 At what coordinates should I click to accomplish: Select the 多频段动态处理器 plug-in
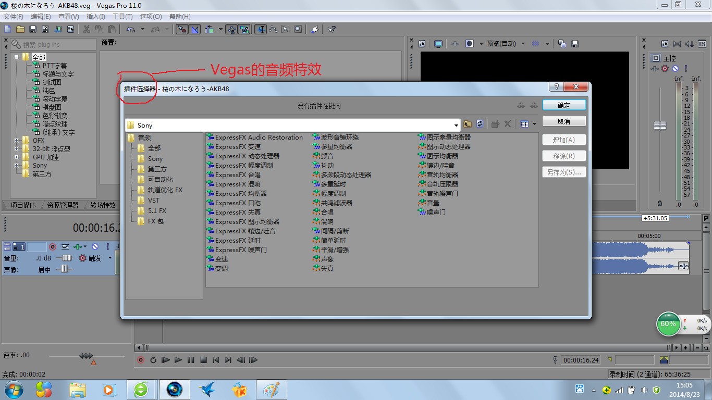point(342,175)
